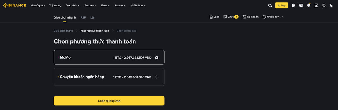Expand Nhiều hơn dropdown beside Tài khoản
The width and height of the screenshot is (338, 110).
[272, 17]
